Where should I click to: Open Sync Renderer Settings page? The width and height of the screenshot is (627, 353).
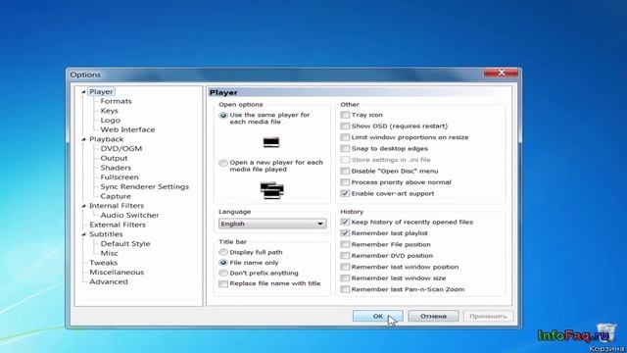click(145, 186)
